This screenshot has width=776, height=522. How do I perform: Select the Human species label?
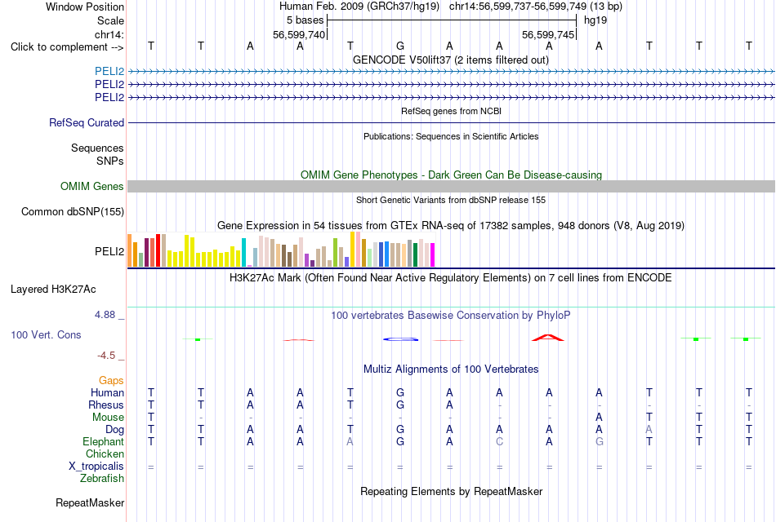click(x=107, y=392)
